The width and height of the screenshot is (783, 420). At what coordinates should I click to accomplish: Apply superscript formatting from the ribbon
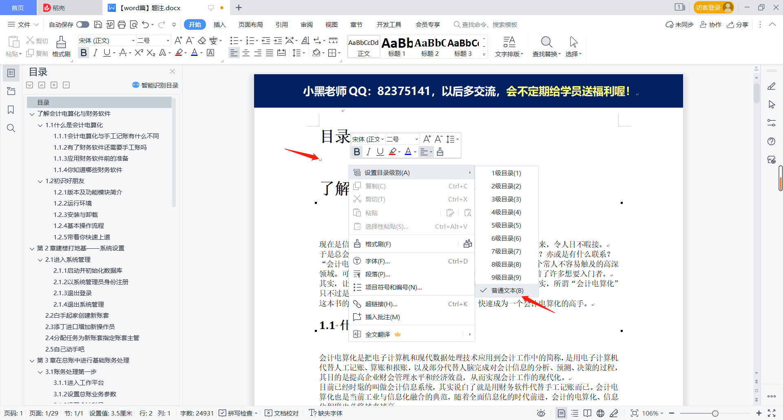pyautogui.click(x=138, y=52)
